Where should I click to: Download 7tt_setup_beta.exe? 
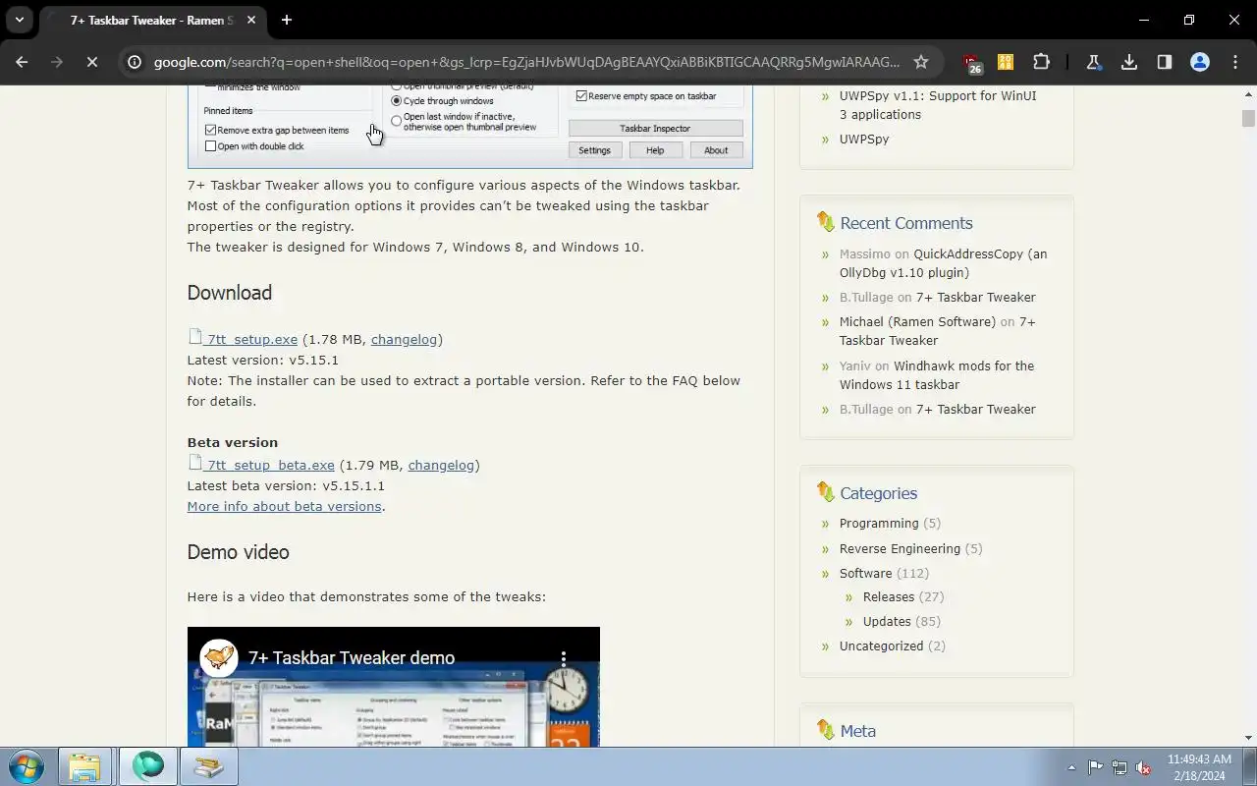tap(271, 465)
